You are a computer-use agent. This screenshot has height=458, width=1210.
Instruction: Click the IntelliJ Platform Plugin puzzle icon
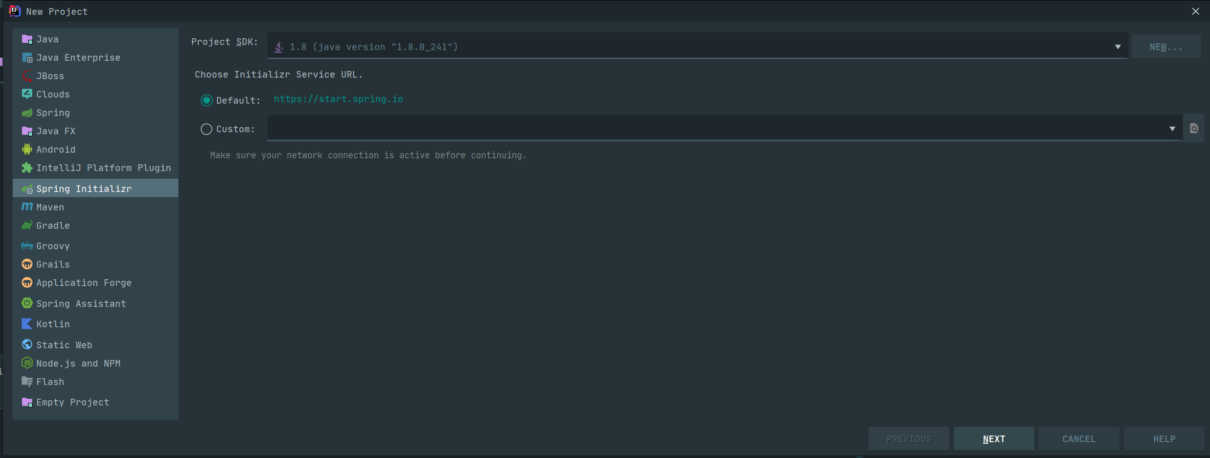coord(27,167)
